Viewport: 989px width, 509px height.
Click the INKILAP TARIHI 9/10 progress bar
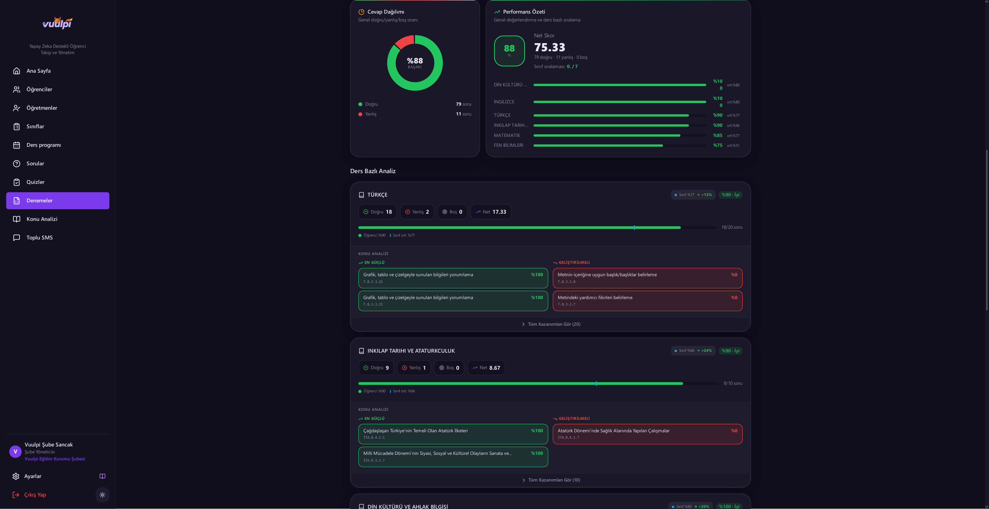pyautogui.click(x=538, y=384)
